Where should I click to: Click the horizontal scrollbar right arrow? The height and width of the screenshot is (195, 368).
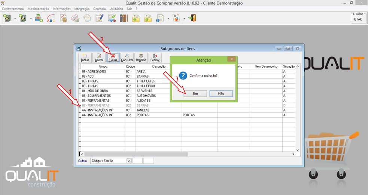point(293,154)
